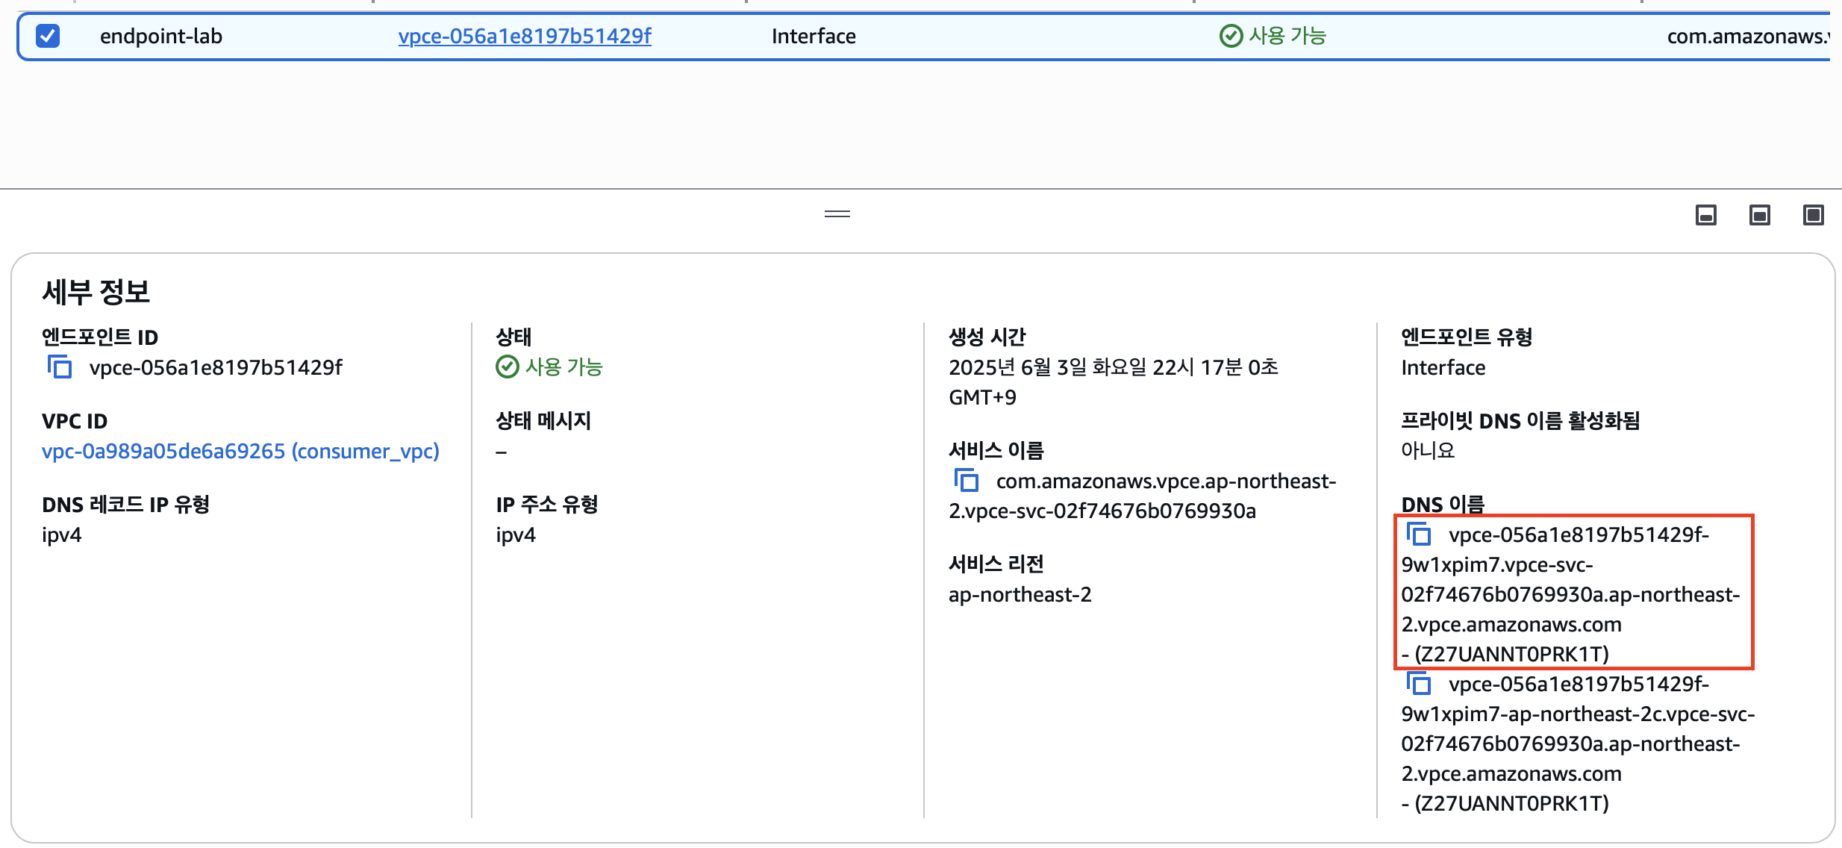The image size is (1842, 848).
Task: Copy the ap-northeast-2c DNS name entry
Action: (x=1419, y=684)
